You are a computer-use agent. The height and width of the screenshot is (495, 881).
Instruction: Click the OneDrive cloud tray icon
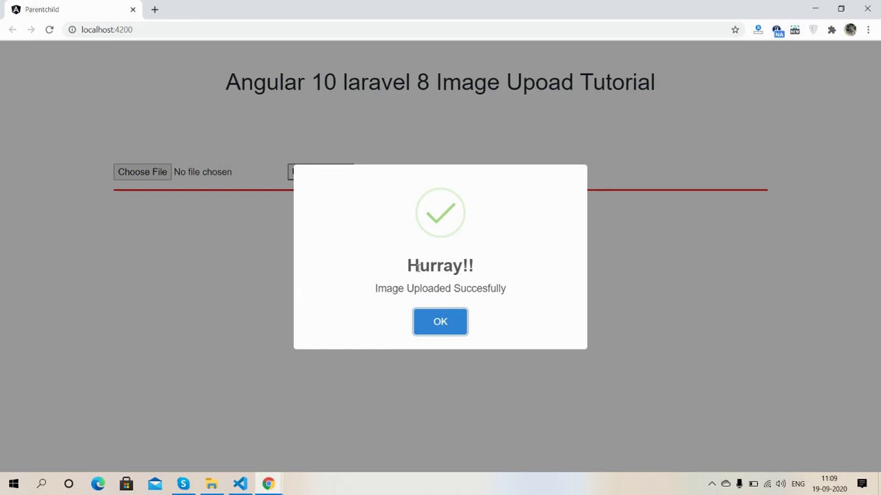725,484
